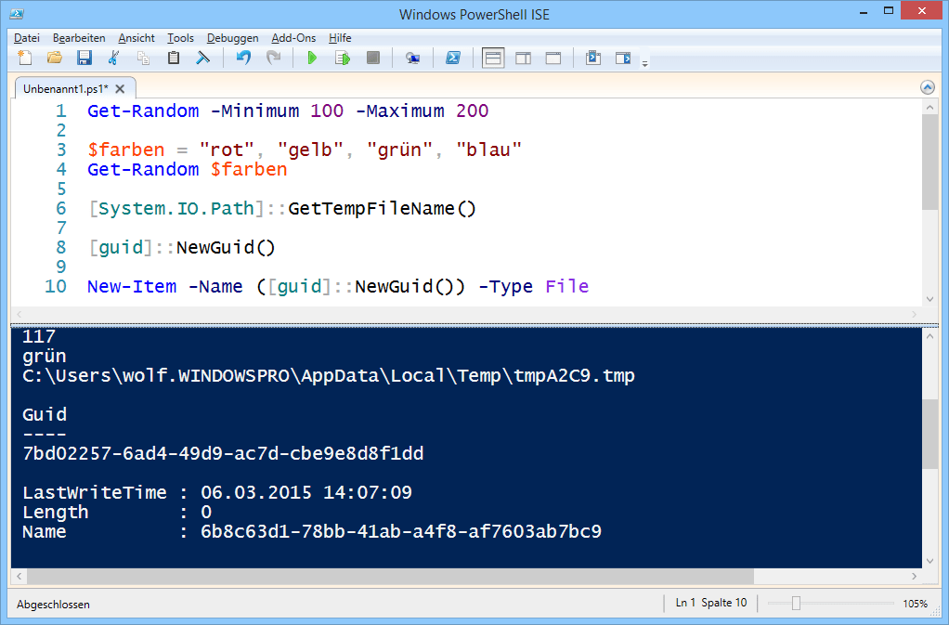This screenshot has height=625, width=949.
Task: Open a new PowerShell console via the PowerShell icon
Action: (x=453, y=58)
